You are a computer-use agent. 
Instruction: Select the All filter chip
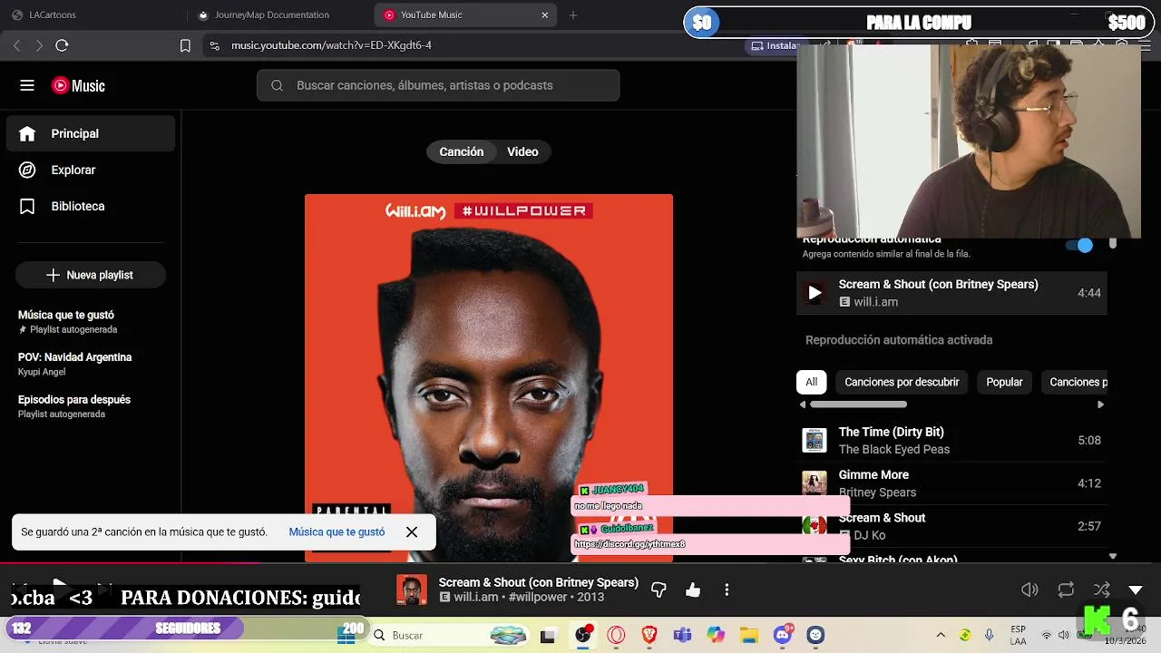811,382
